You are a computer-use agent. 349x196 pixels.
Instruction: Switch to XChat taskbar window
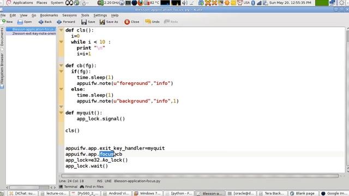pos(23,193)
